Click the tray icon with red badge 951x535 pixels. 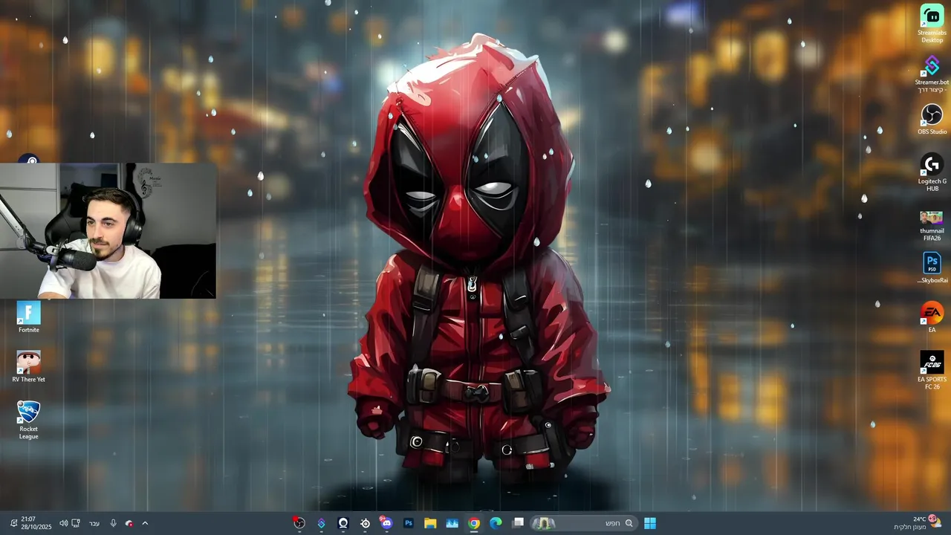(129, 523)
